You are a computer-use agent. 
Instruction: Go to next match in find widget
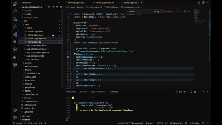point(181,11)
